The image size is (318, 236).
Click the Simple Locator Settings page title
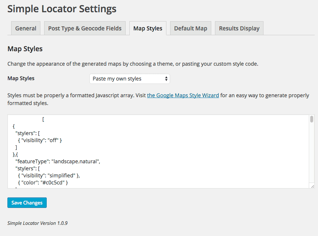(62, 9)
